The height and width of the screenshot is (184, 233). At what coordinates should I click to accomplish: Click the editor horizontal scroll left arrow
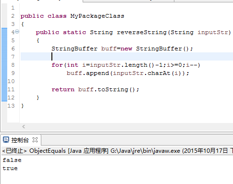coord(24,126)
